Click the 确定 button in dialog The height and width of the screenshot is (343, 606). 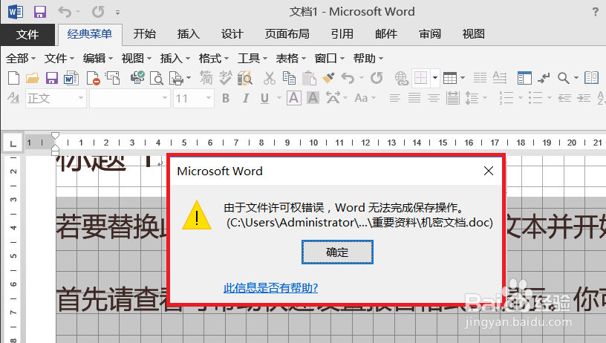(337, 252)
